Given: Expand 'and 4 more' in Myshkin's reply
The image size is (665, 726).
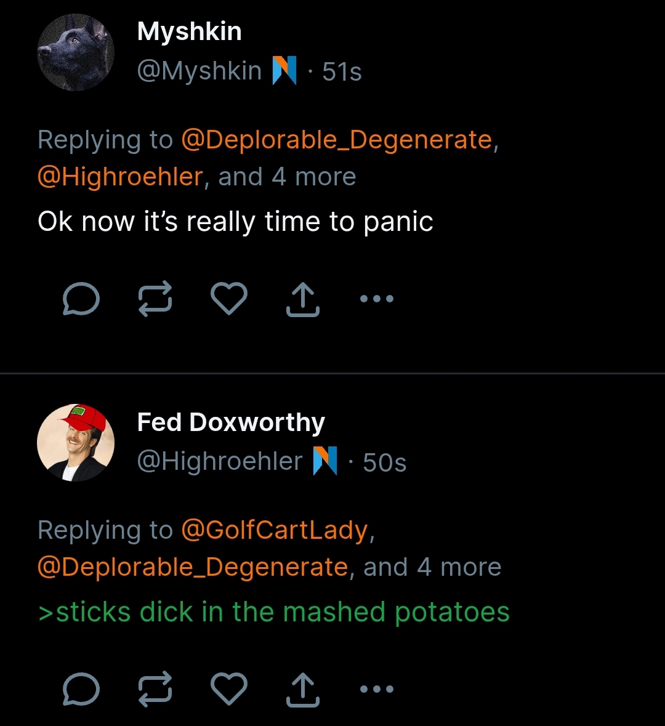Looking at the screenshot, I should click(287, 177).
